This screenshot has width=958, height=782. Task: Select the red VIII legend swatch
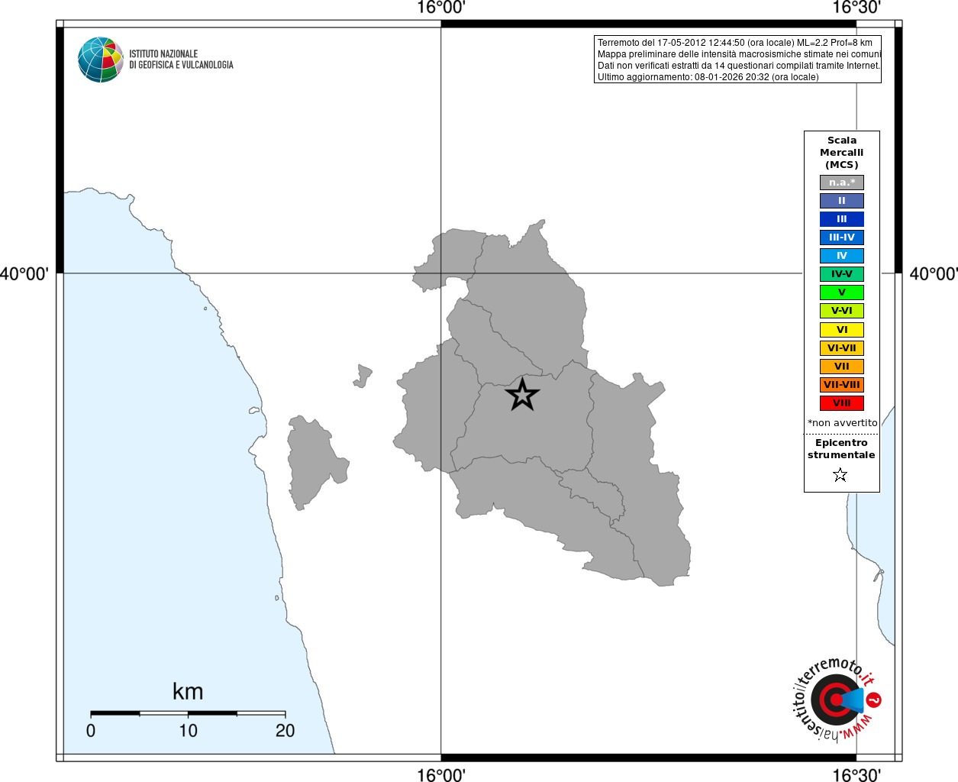click(x=841, y=403)
